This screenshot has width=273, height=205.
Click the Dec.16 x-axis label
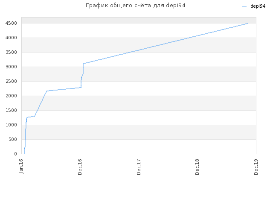click(80, 167)
